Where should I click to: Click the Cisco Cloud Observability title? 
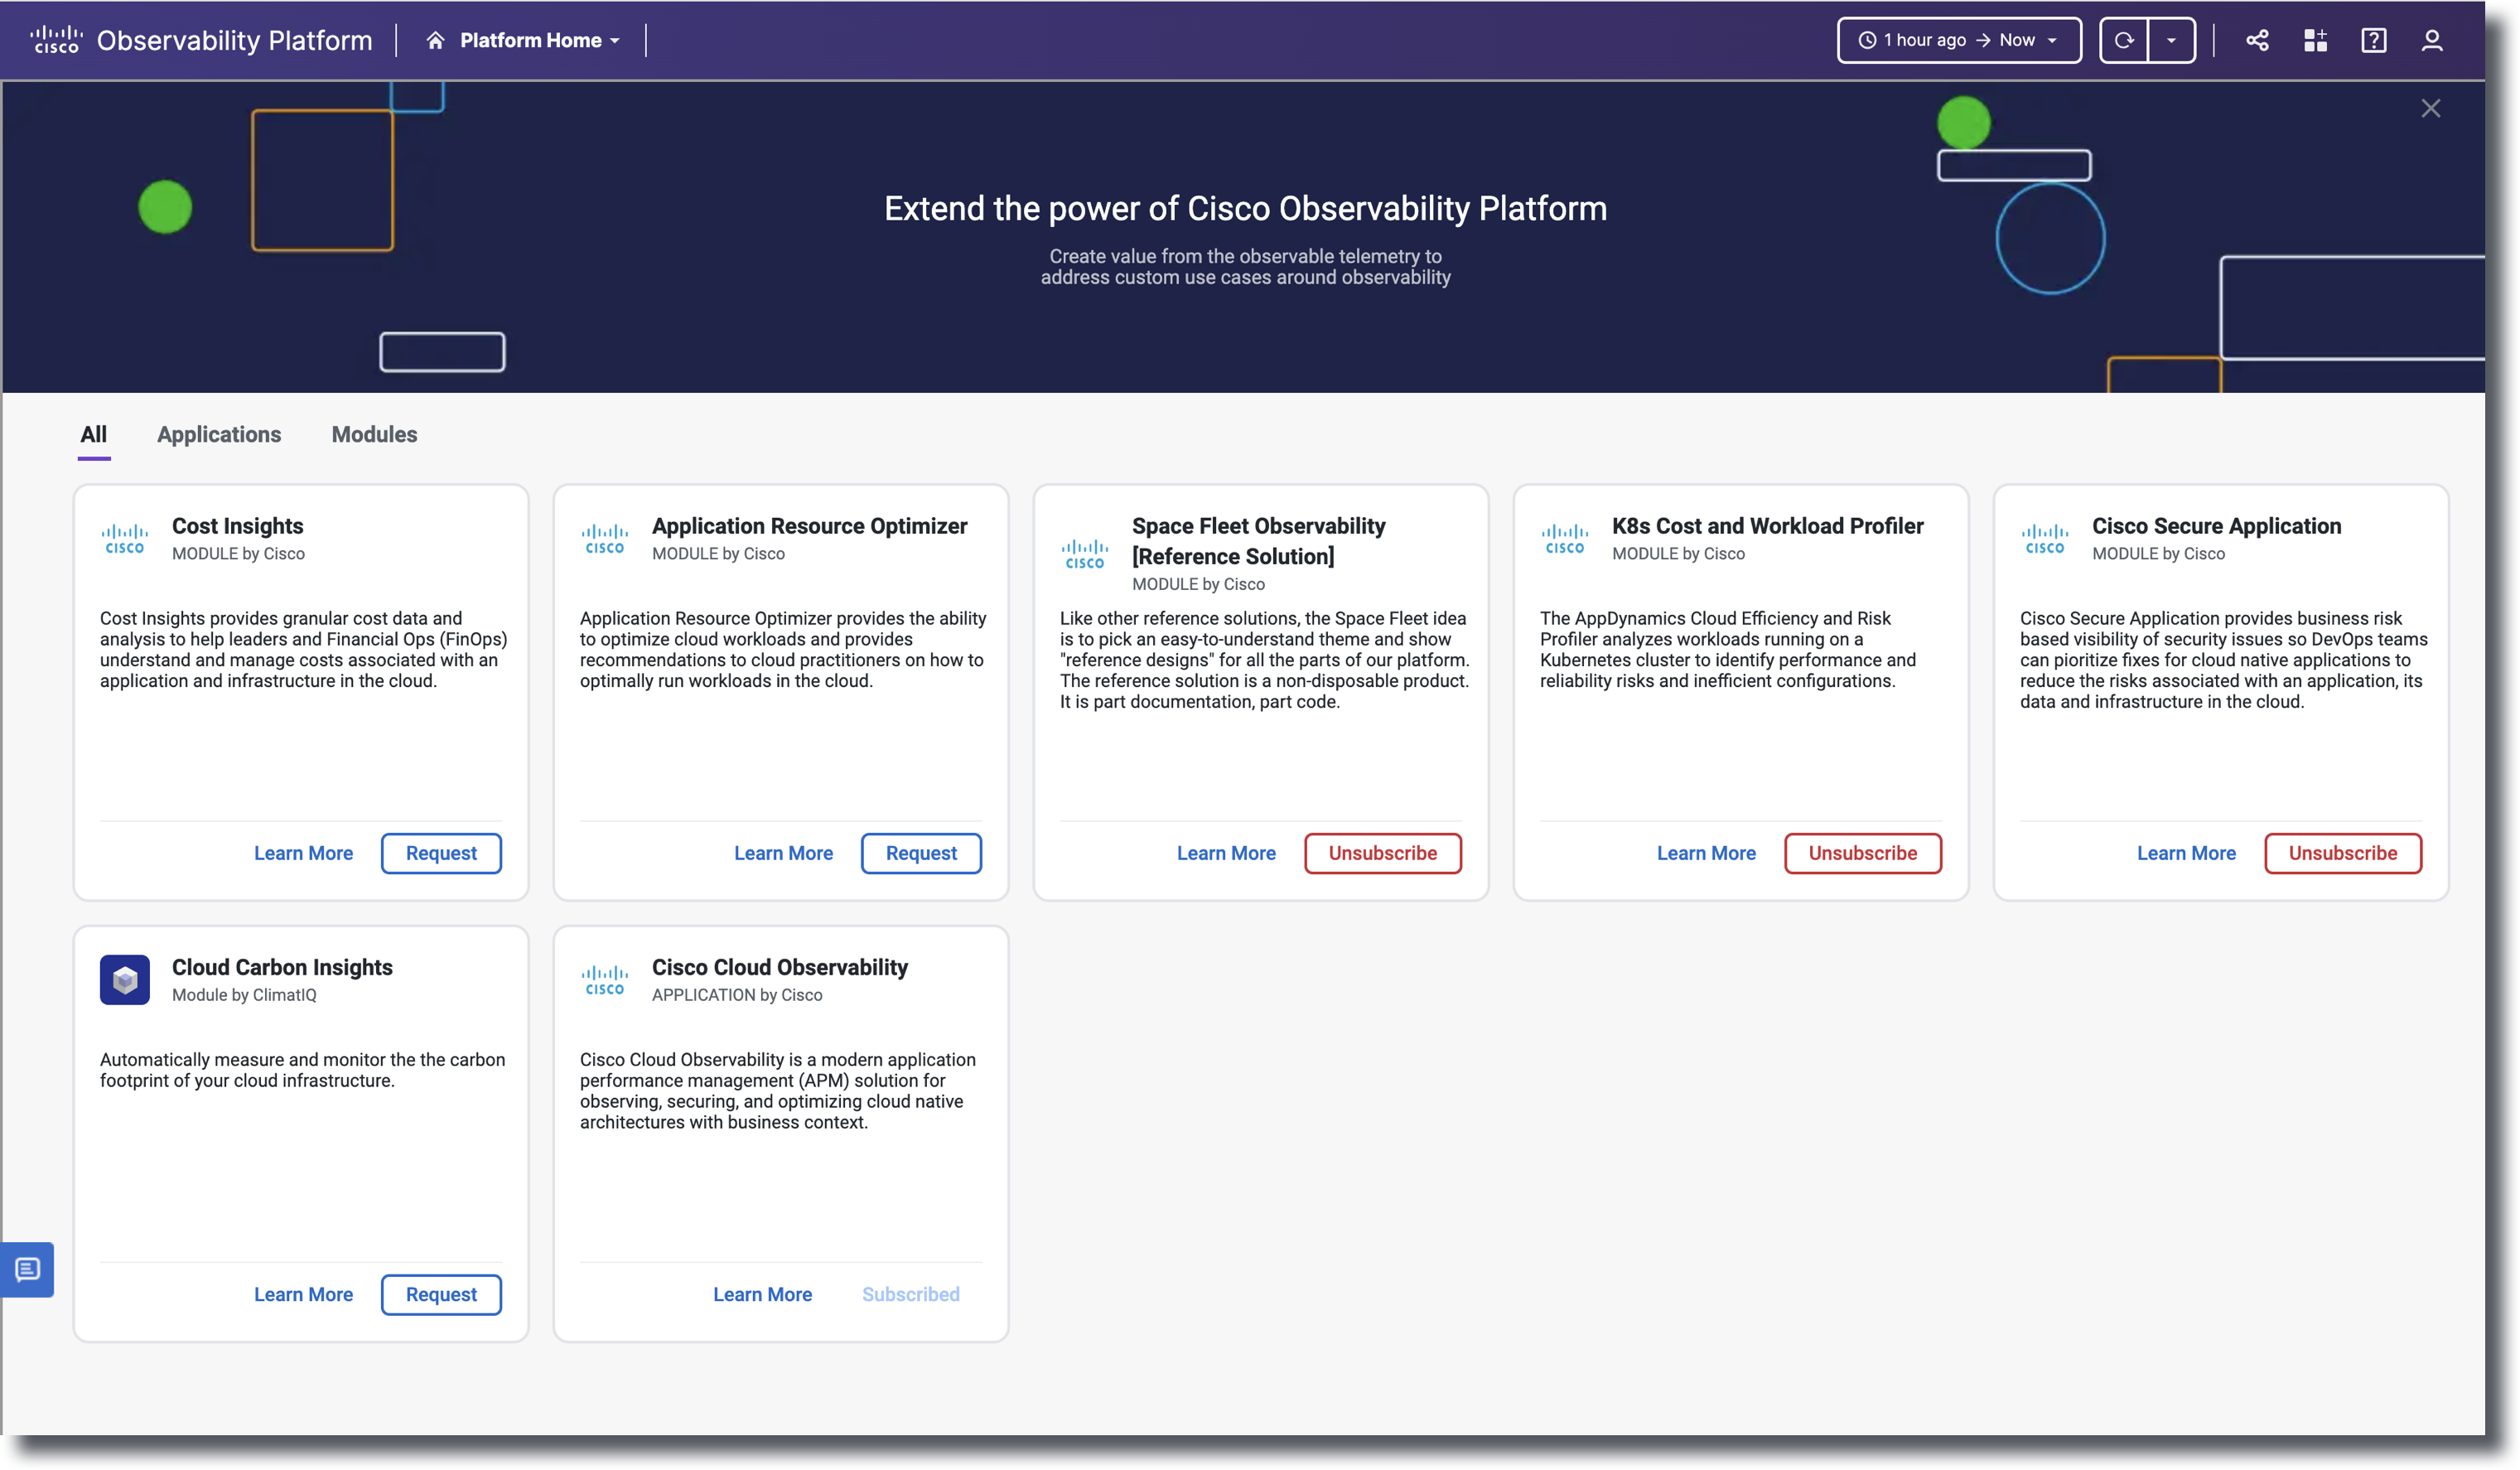coord(780,967)
